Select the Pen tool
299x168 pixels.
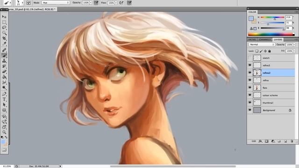point(4,94)
